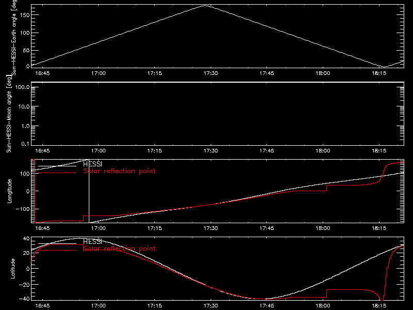Viewport: 413px width, 310px height.
Task: Click tick label -20 on Latitude axis
Action: point(24,285)
